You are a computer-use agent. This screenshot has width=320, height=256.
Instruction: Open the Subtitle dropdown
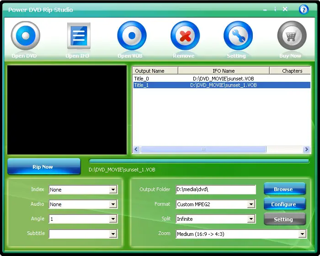pyautogui.click(x=113, y=234)
